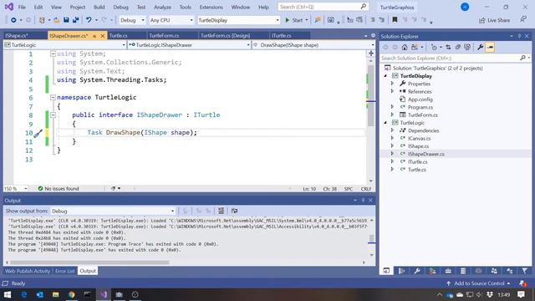Screen dimensions: 535x301
Task: Pin the Solution Explorer panel
Action: pyautogui.click(x=519, y=36)
